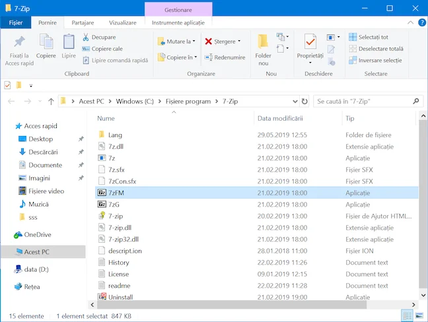Click the Redenumire rename icon
Screen dimensions: 428x322
[x=209, y=57]
